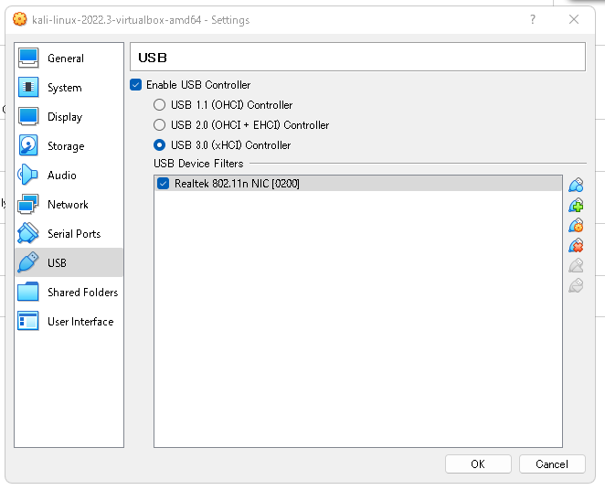Move selected USB filter up

coord(576,265)
